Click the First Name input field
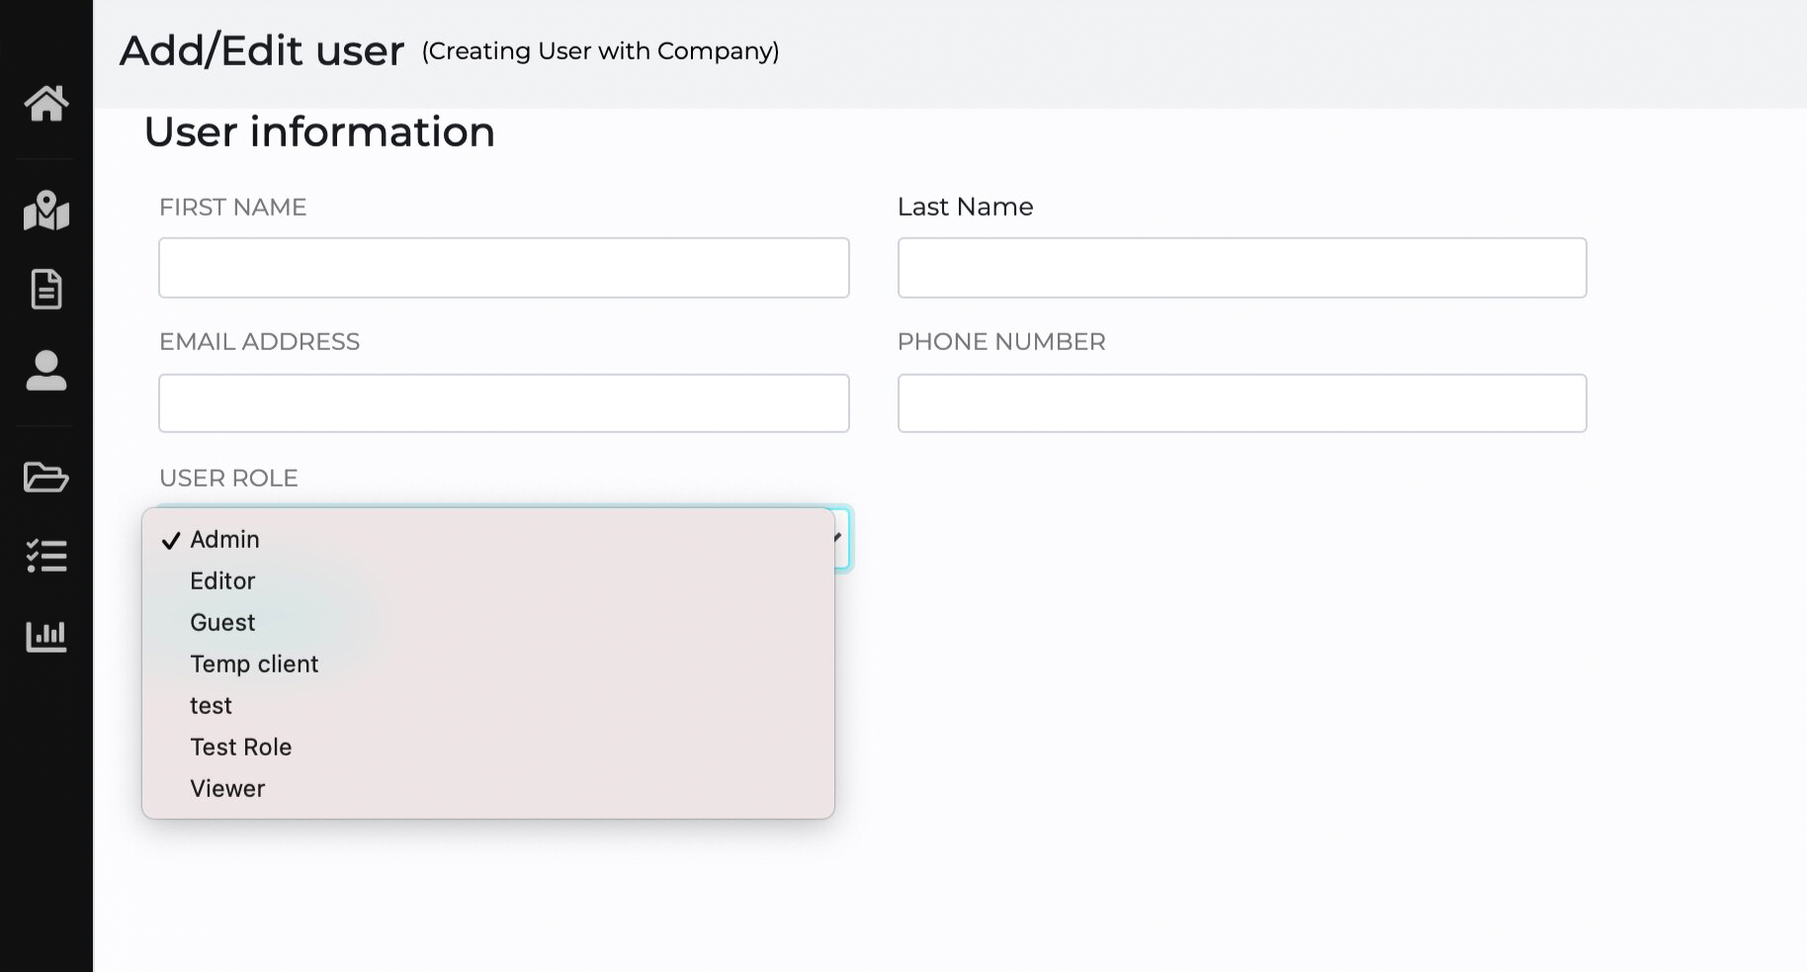Screen dimensions: 1807x972 click(x=504, y=268)
